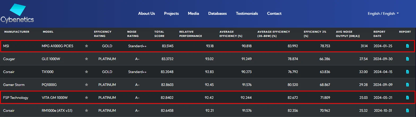The height and width of the screenshot is (117, 416).
Task: Star the Corsair RM1000e row
Action: click(x=86, y=110)
